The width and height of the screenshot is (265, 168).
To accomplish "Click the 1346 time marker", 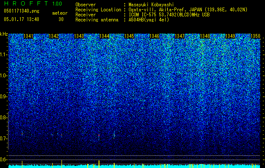I will click(x=155, y=36).
